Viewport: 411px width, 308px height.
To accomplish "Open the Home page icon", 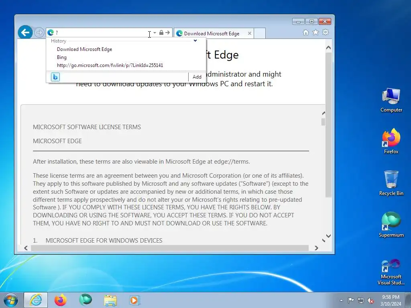I will click(x=305, y=32).
